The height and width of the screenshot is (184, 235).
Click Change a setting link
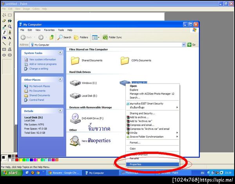tap(39, 69)
